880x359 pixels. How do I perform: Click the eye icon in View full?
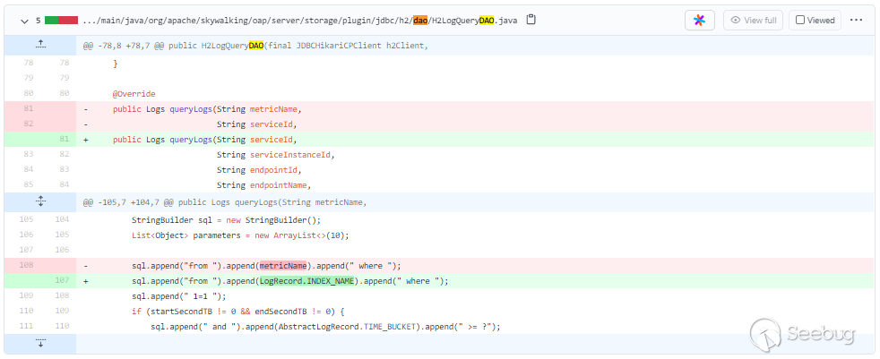click(x=735, y=20)
